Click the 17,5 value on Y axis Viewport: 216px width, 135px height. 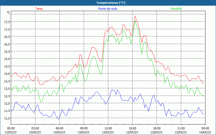tap(7, 22)
